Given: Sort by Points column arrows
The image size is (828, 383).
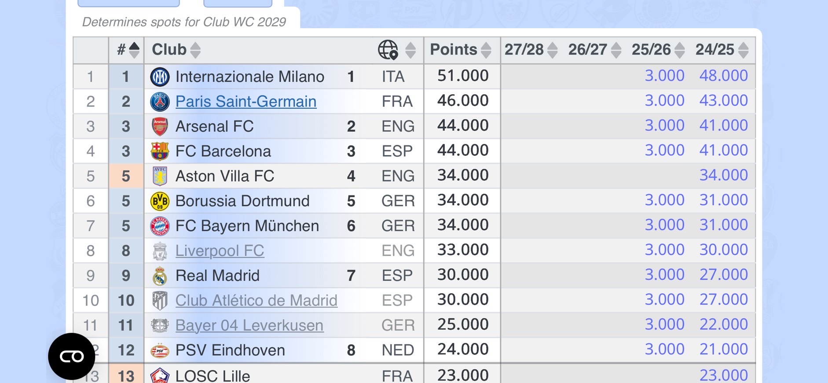Looking at the screenshot, I should [x=486, y=50].
